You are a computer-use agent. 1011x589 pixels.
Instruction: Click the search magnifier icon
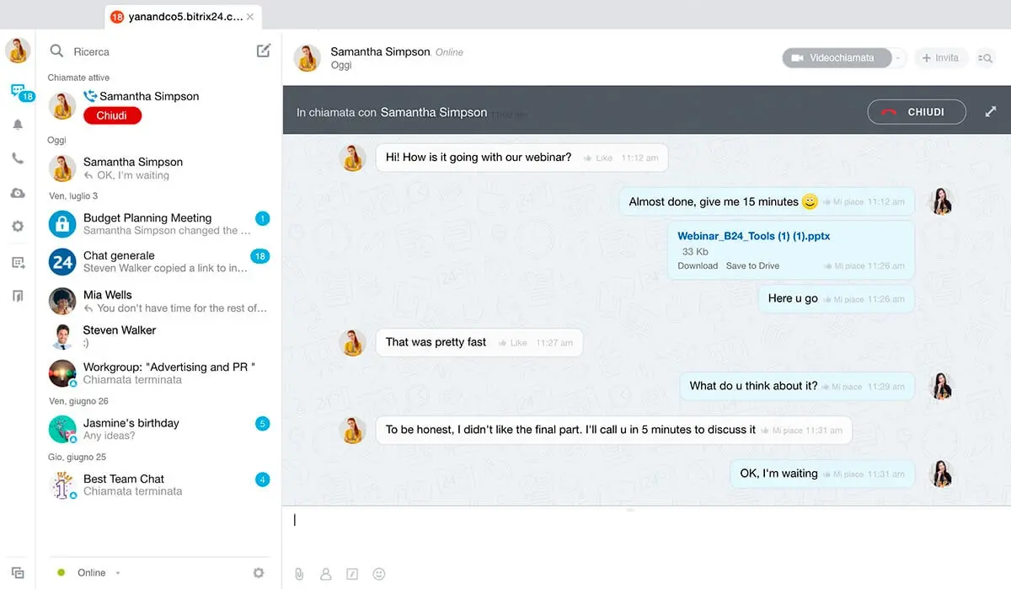(56, 51)
